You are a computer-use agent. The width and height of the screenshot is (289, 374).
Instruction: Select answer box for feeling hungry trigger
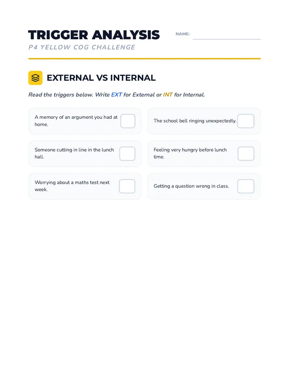246,154
